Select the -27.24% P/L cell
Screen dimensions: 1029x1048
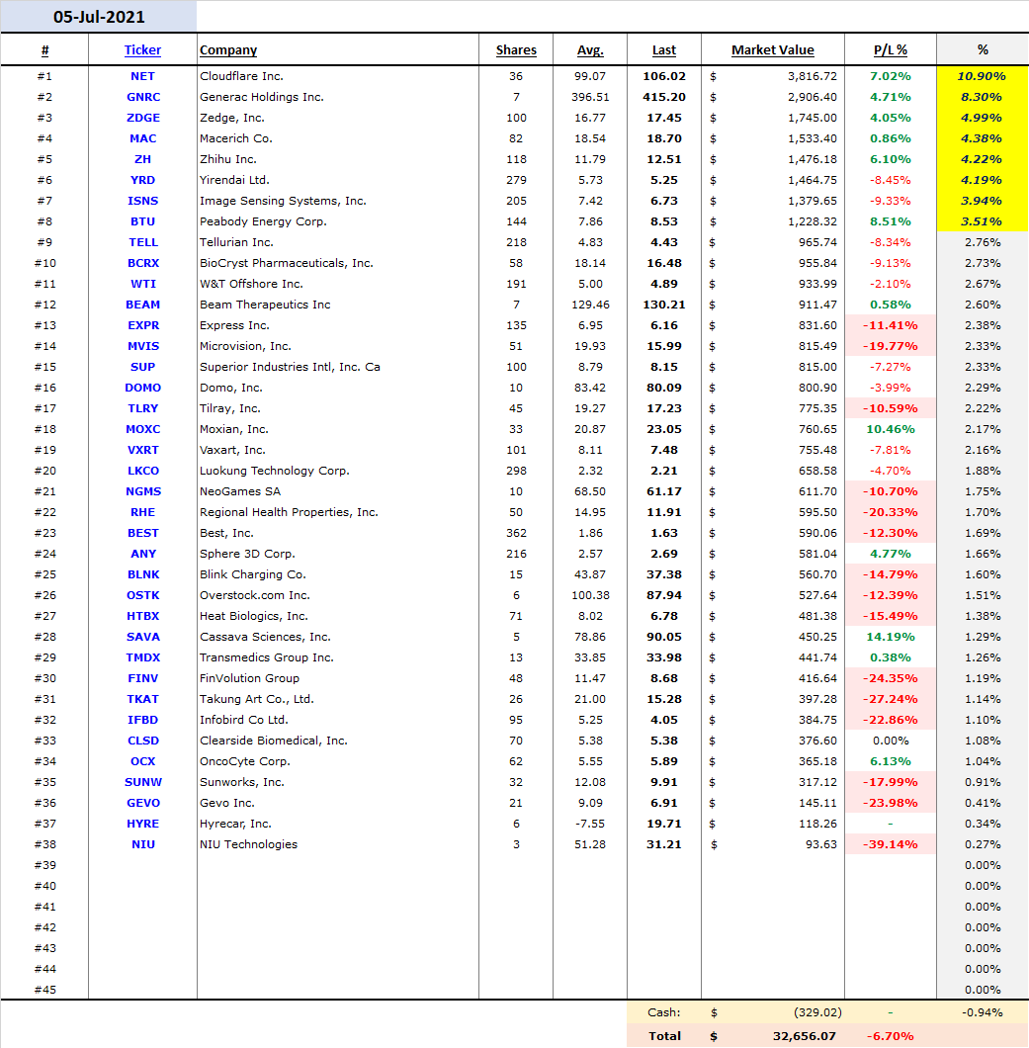pyautogui.click(x=890, y=698)
